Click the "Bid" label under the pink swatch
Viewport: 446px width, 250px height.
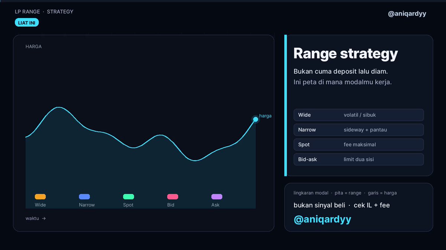[171, 205]
